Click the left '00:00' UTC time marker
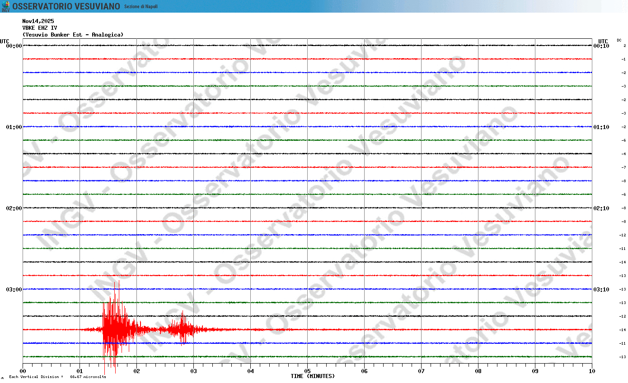 click(x=14, y=45)
